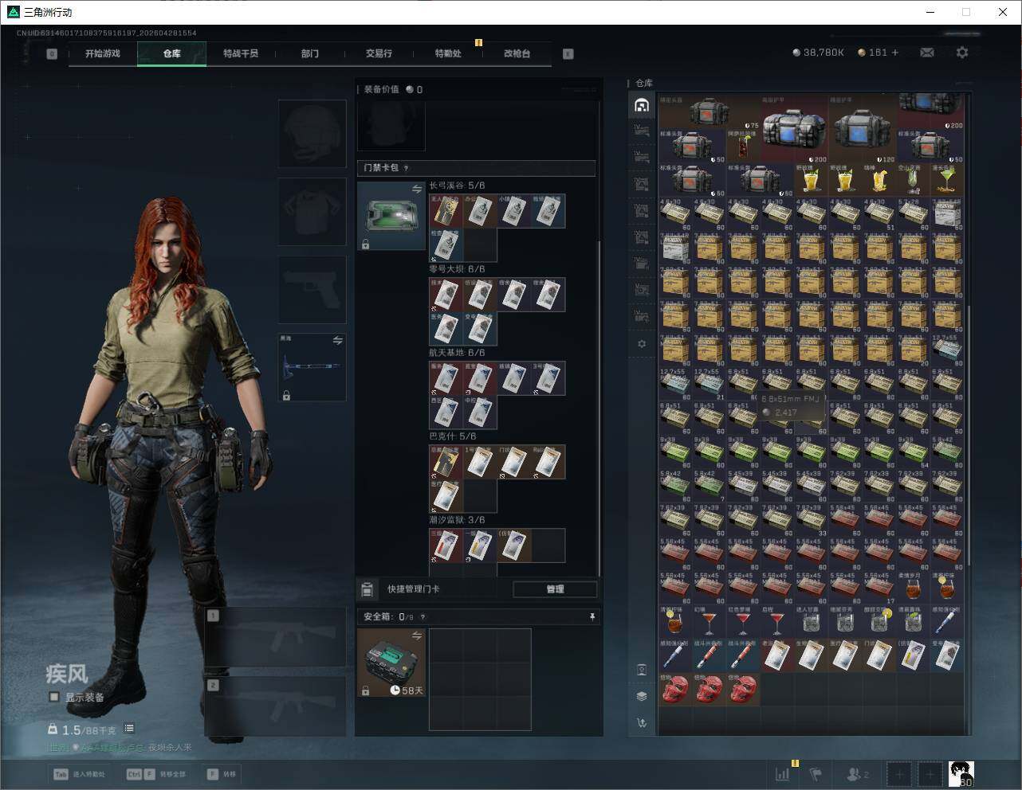Select the bag item priced 75
The height and width of the screenshot is (790, 1022).
coord(710,113)
